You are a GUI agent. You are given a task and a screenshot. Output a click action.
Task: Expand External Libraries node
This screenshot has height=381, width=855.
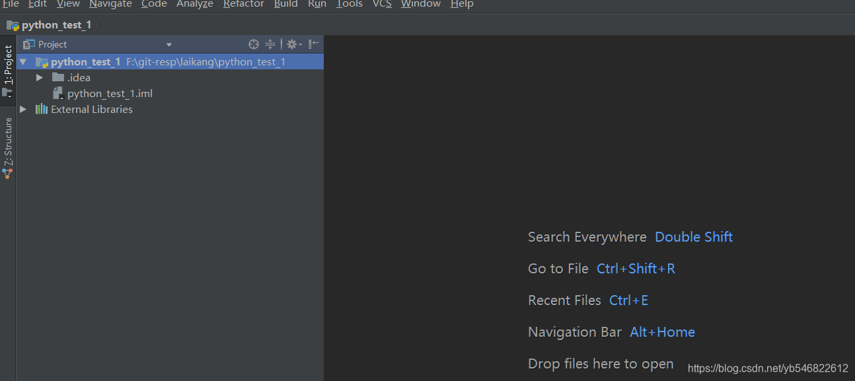click(x=23, y=110)
